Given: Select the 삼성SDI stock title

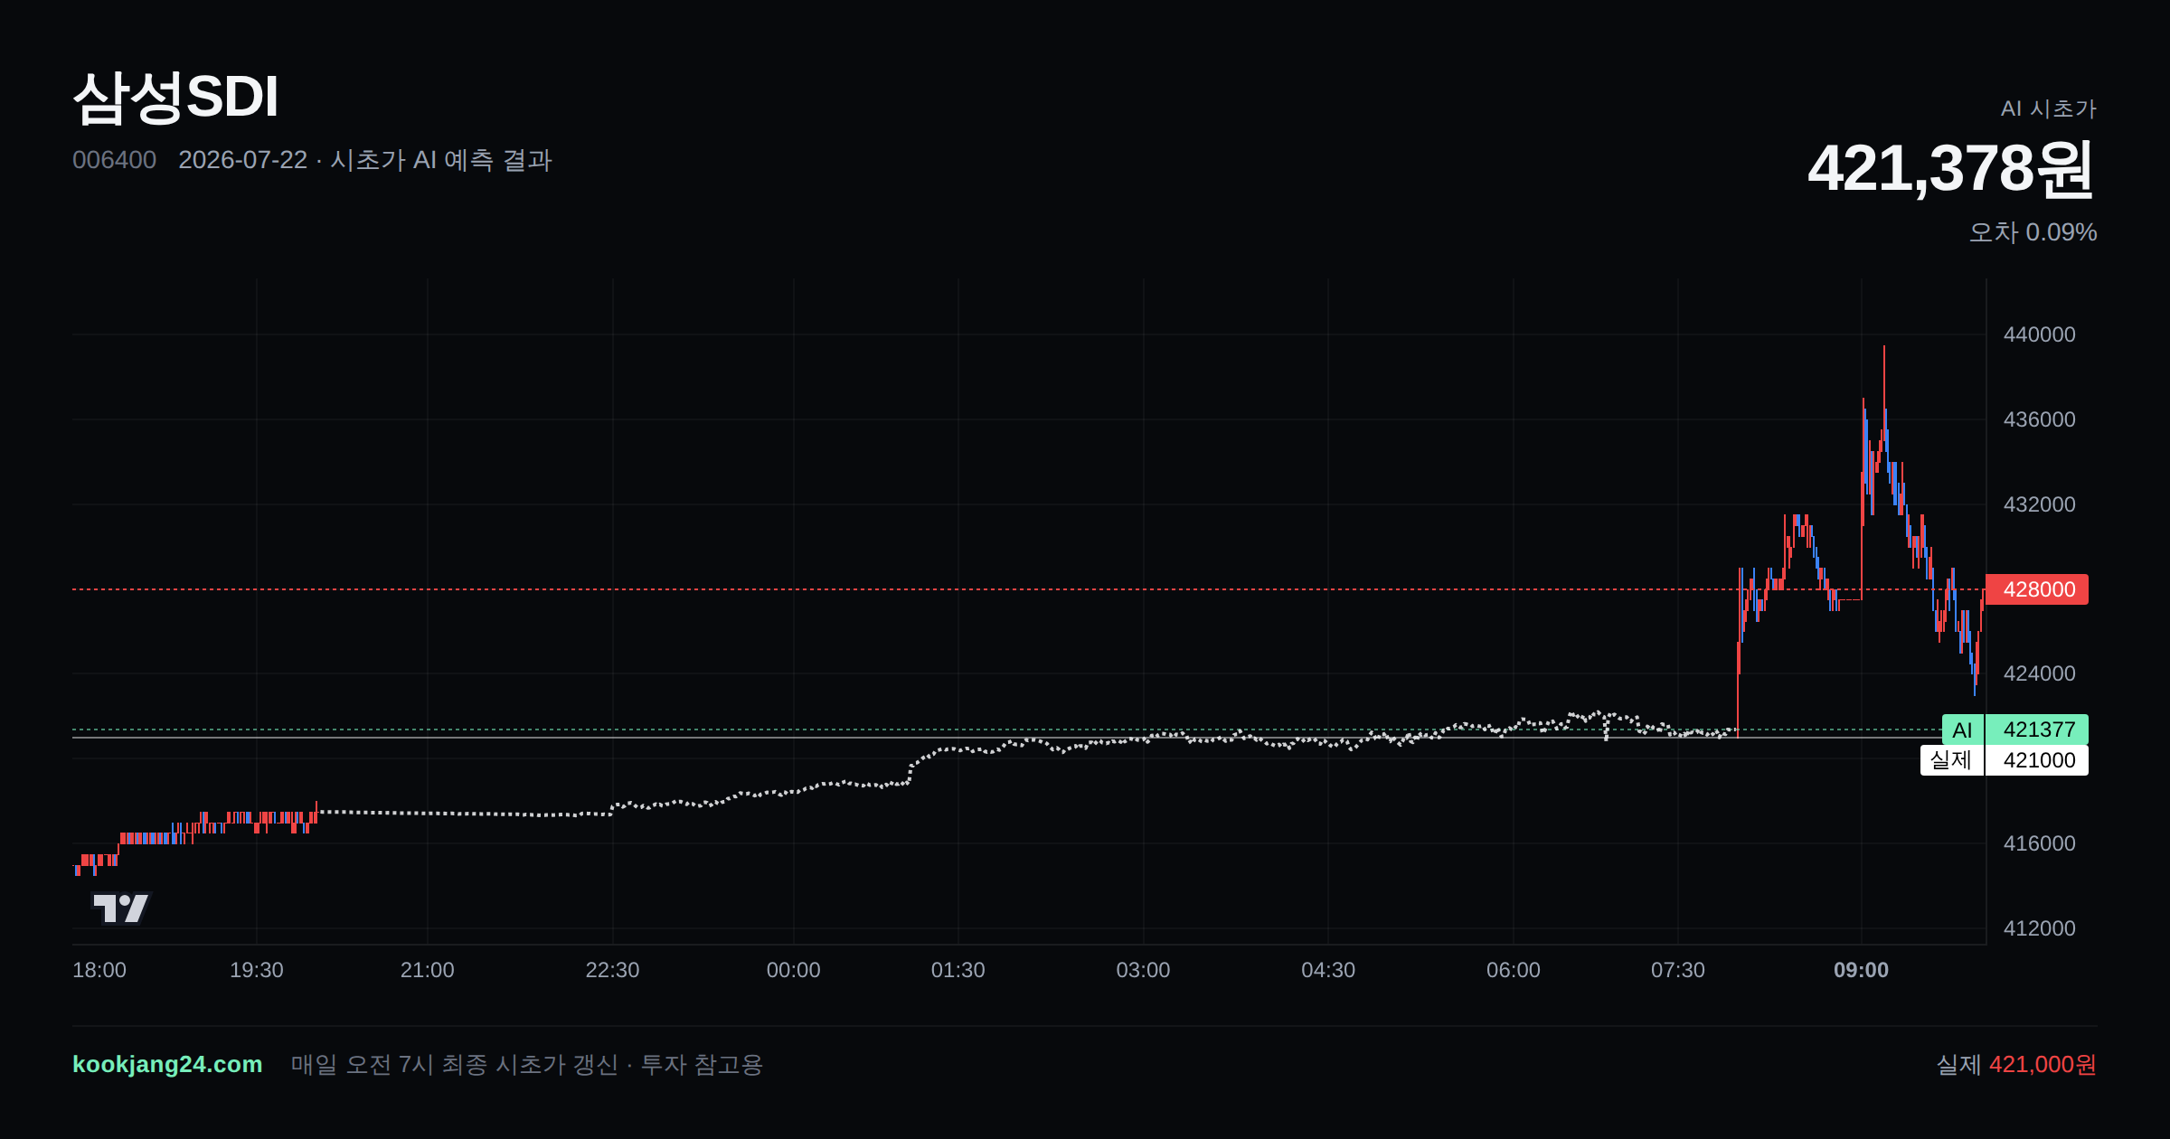Looking at the screenshot, I should (175, 97).
